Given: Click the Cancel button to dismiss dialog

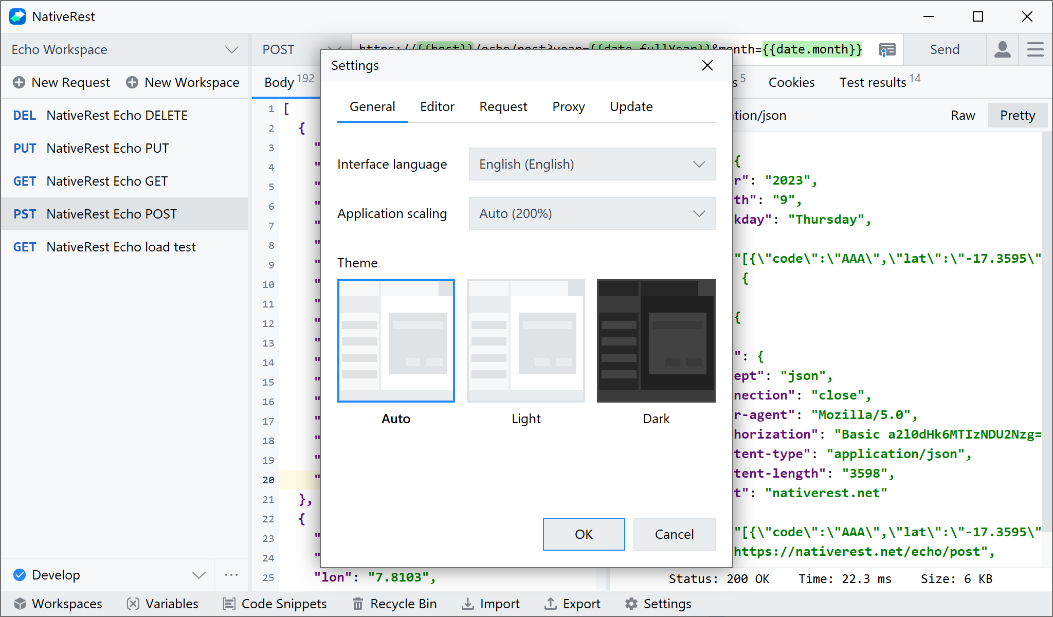Looking at the screenshot, I should (x=674, y=534).
